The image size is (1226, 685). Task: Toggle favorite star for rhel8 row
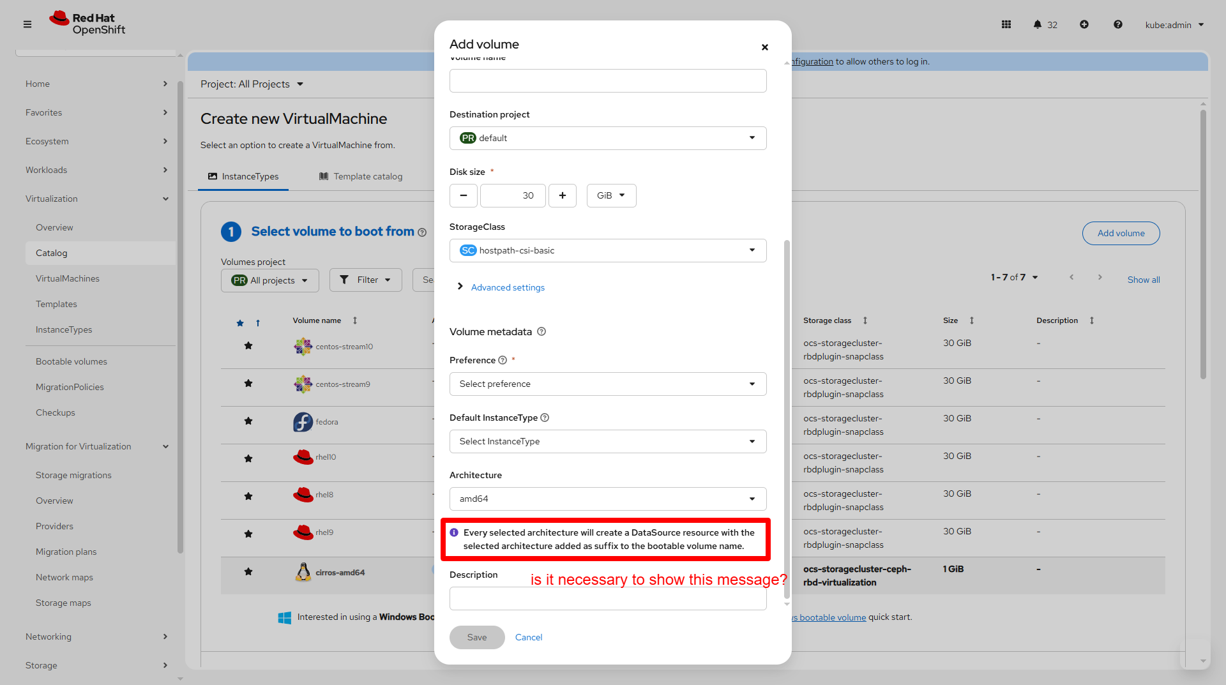coord(248,497)
